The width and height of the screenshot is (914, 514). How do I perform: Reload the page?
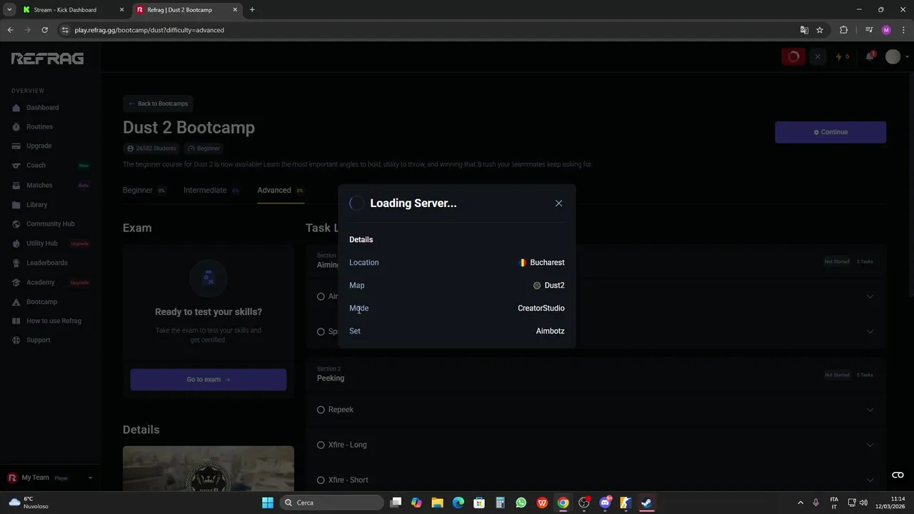(x=44, y=30)
